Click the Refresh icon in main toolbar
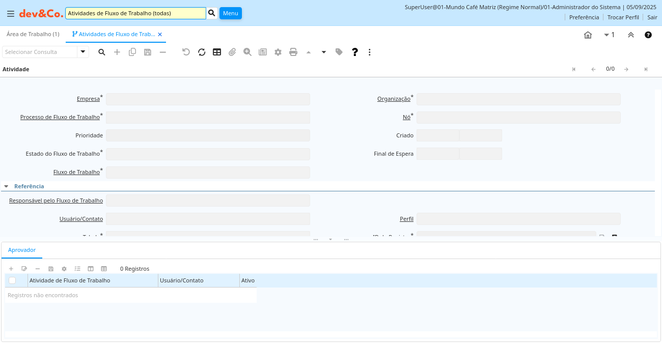 pos(202,52)
